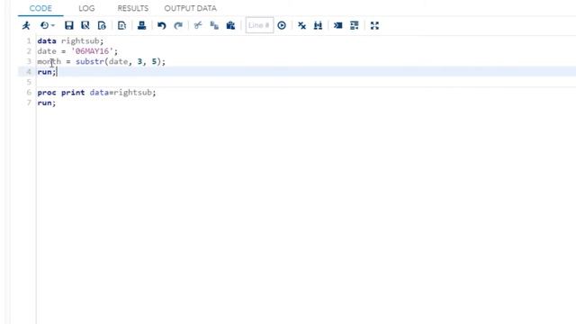Image resolution: width=576 pixels, height=324 pixels.
Task: Click 'proc print' on line 6
Action: click(61, 92)
